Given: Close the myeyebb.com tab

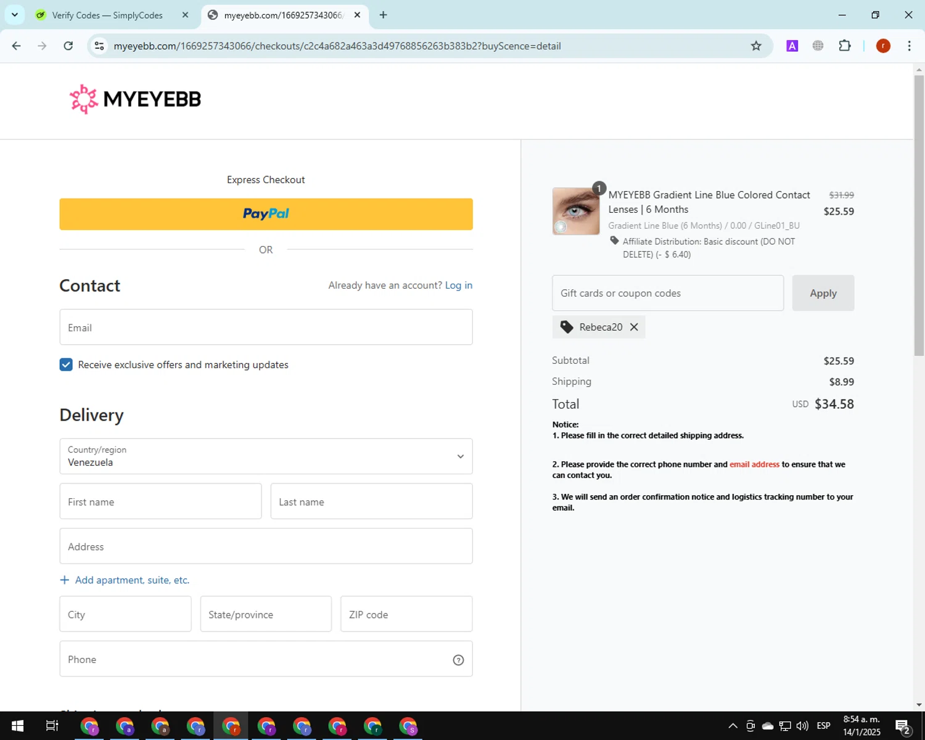Looking at the screenshot, I should (357, 15).
